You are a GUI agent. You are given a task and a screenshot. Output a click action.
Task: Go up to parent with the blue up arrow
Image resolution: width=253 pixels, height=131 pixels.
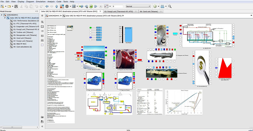click(57, 6)
